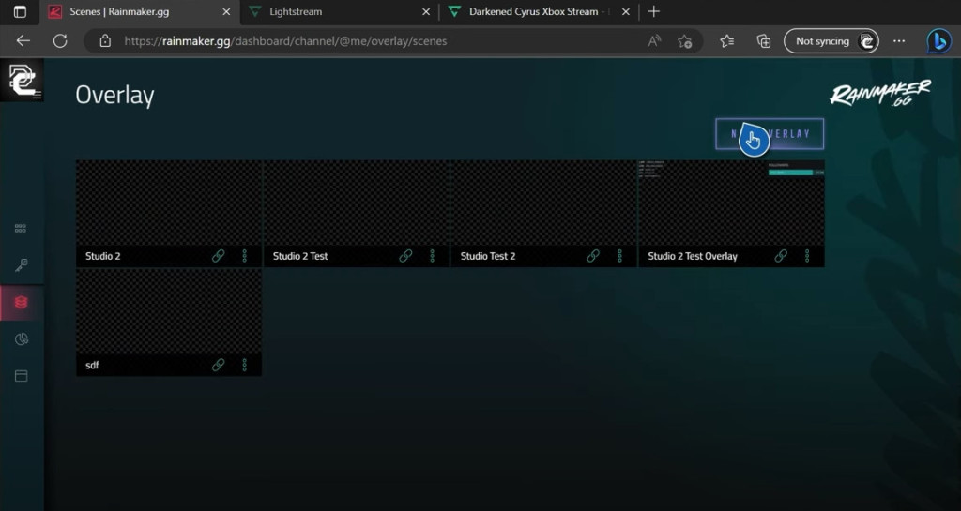Close the Darkened Cyrus Xbox Stream tab
The height and width of the screenshot is (511, 961).
pos(626,11)
